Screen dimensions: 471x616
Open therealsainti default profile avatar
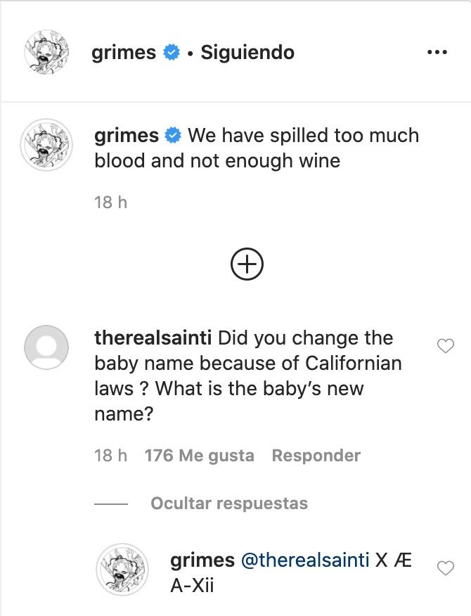[46, 348]
